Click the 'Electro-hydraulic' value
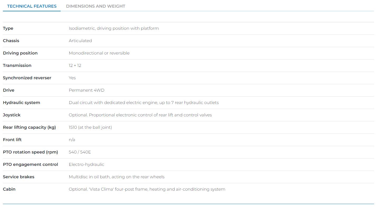The height and width of the screenshot is (208, 379). [x=86, y=165]
